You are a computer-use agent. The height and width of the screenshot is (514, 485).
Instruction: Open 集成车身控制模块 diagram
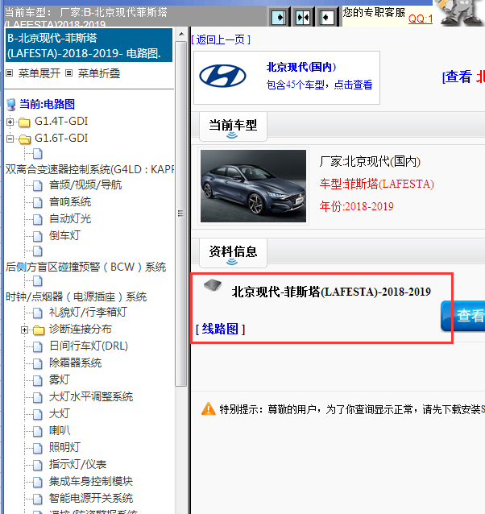[91, 481]
